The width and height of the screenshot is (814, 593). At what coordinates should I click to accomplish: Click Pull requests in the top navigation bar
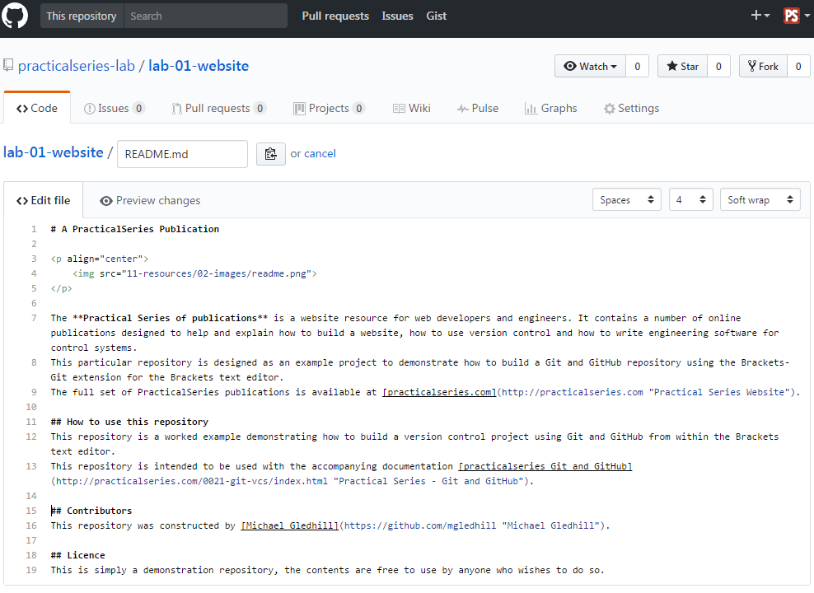[x=335, y=16]
